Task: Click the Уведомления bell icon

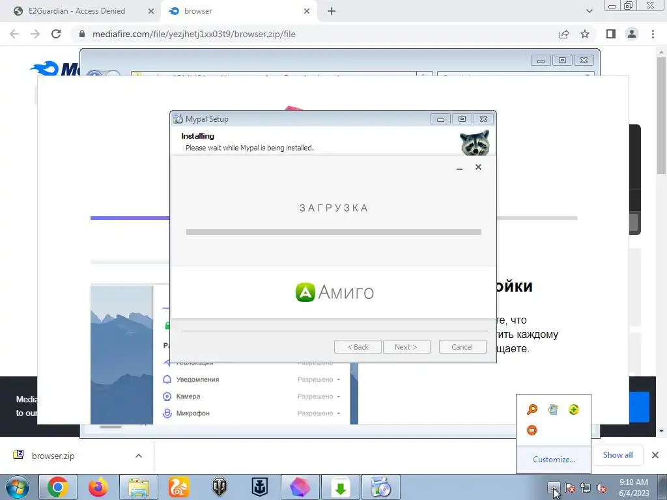Action: point(167,380)
